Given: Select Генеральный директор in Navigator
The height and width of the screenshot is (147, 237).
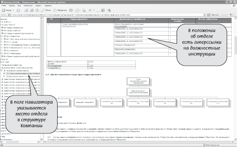Looking at the screenshot, I should (x=11, y=65).
